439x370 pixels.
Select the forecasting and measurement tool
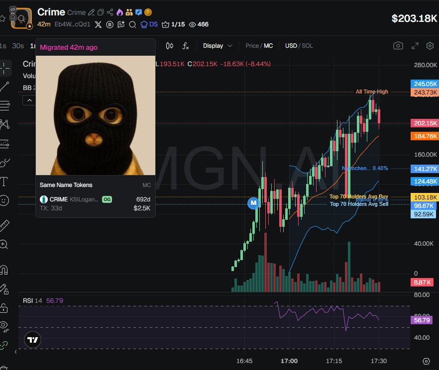coord(4,143)
